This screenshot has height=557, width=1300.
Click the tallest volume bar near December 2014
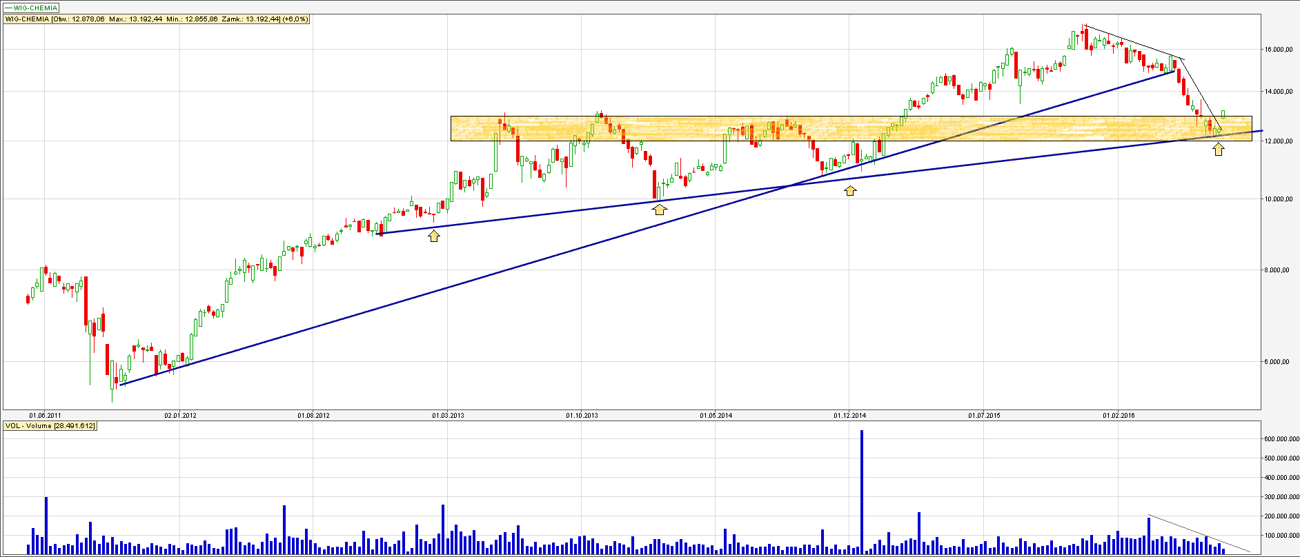(x=862, y=489)
